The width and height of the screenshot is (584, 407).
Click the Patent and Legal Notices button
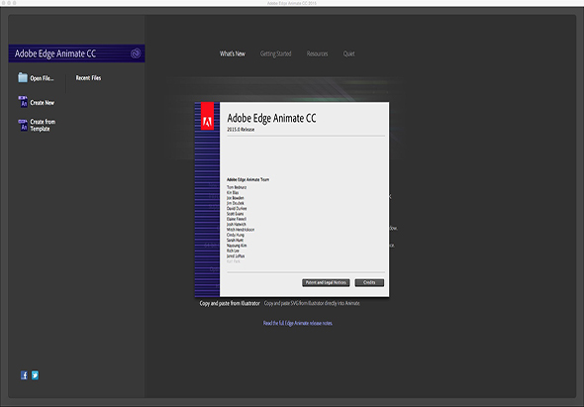pos(326,282)
